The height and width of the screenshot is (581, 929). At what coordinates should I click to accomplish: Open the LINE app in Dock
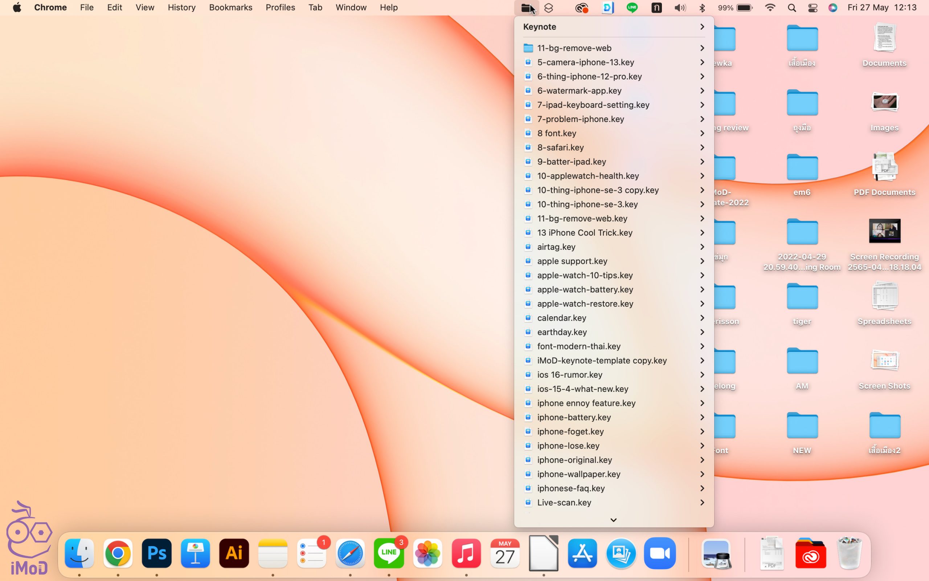pyautogui.click(x=389, y=553)
